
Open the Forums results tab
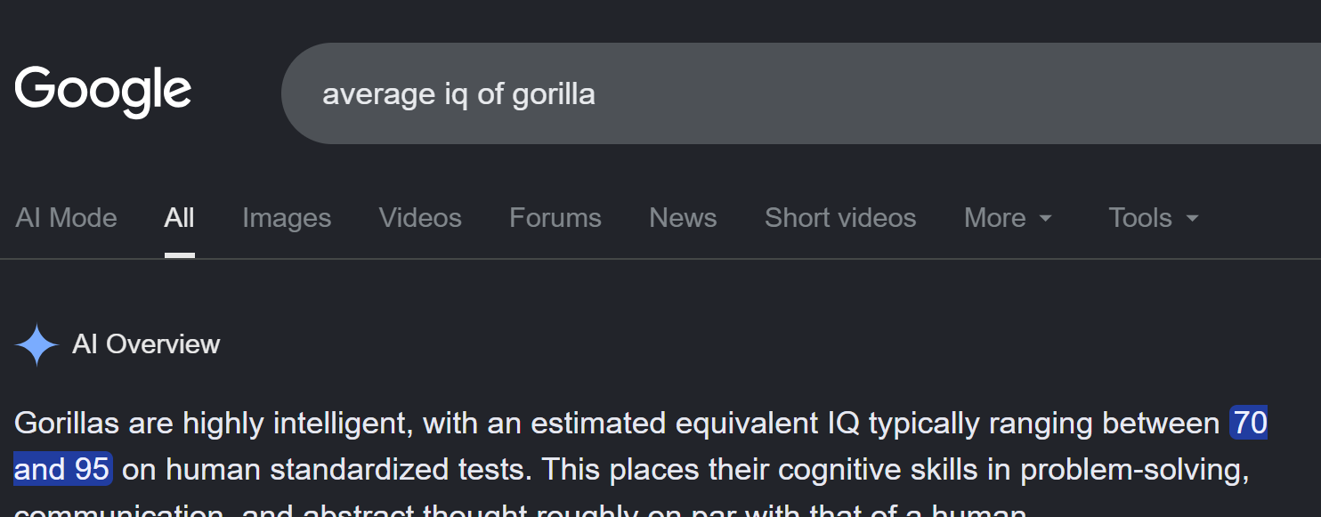(x=555, y=218)
